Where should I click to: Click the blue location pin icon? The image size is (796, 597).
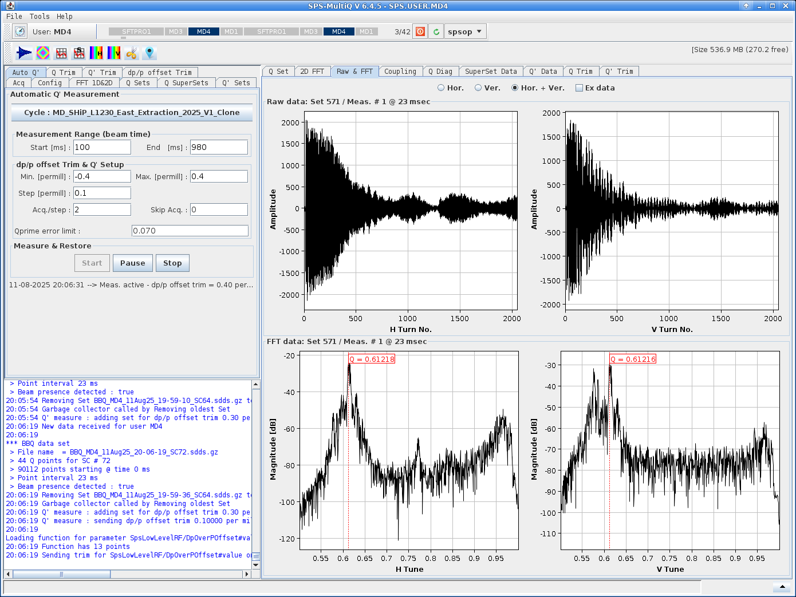click(149, 53)
